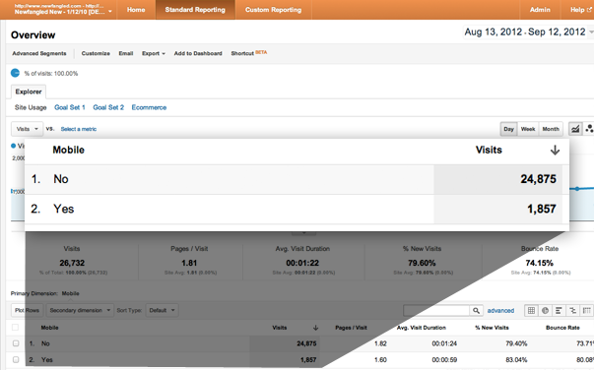Open the Export dropdown
Screen dimensions: 594x370
click(154, 53)
